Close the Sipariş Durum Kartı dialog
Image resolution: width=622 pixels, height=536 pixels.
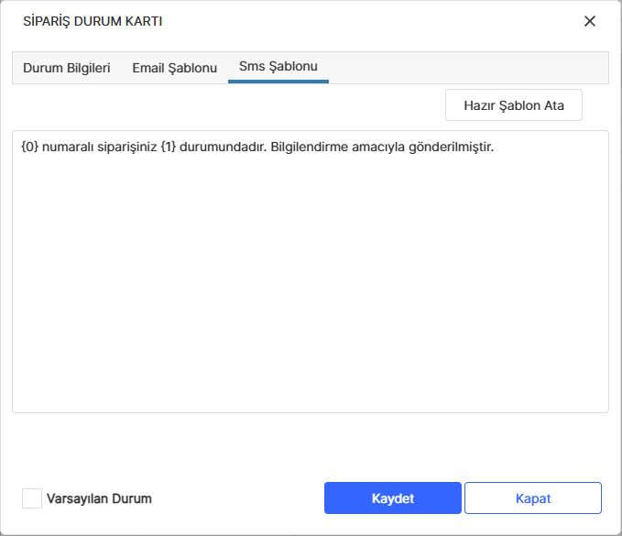(590, 21)
